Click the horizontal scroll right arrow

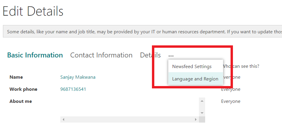[x=196, y=119]
